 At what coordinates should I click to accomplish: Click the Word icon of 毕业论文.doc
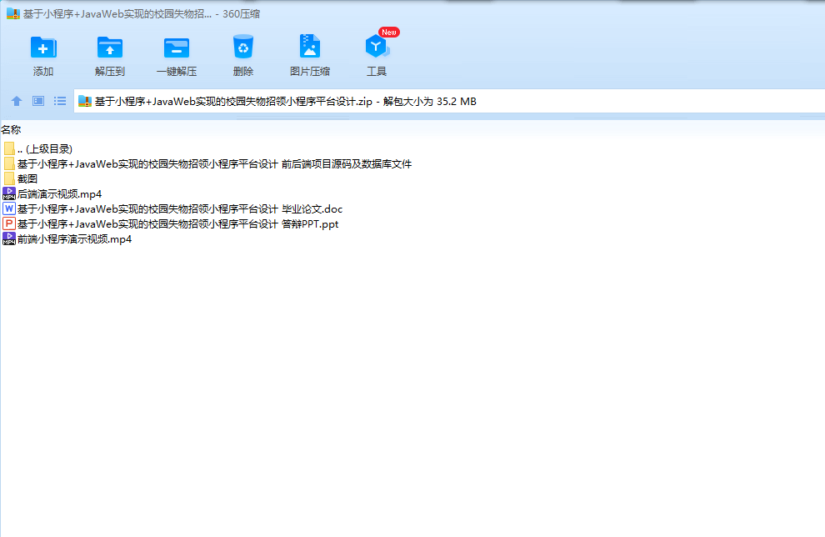click(x=9, y=209)
